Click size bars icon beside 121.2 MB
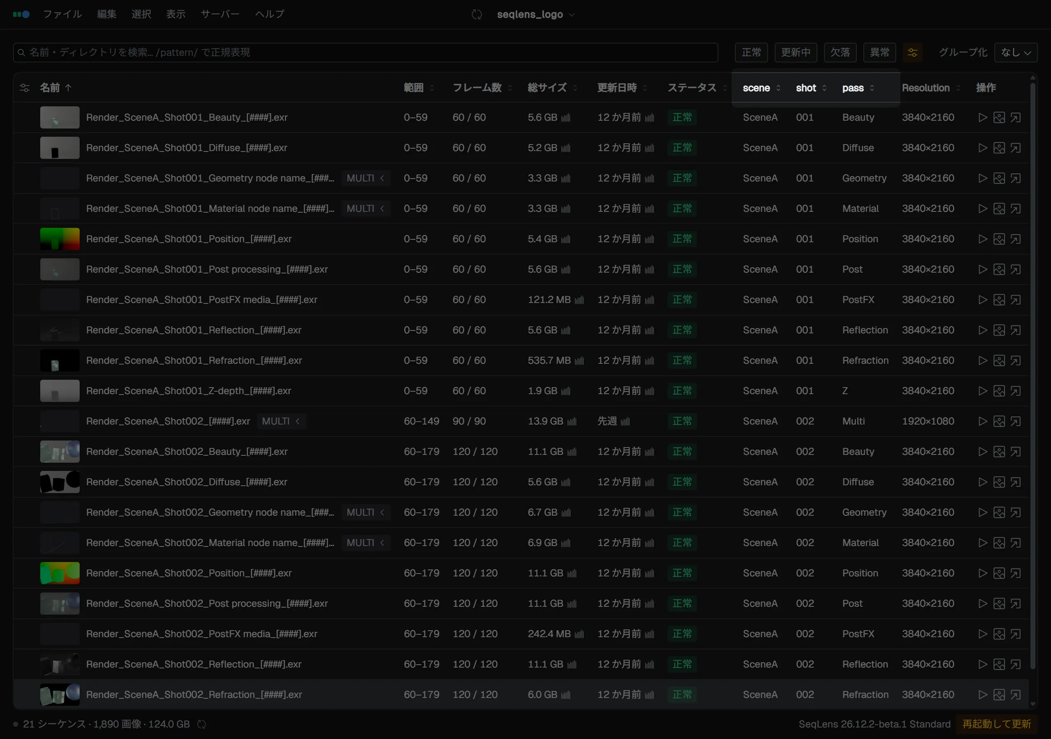 (579, 301)
